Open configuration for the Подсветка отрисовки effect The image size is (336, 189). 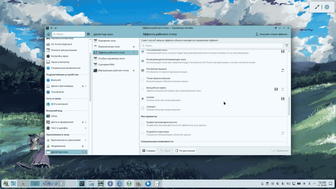tap(282, 133)
